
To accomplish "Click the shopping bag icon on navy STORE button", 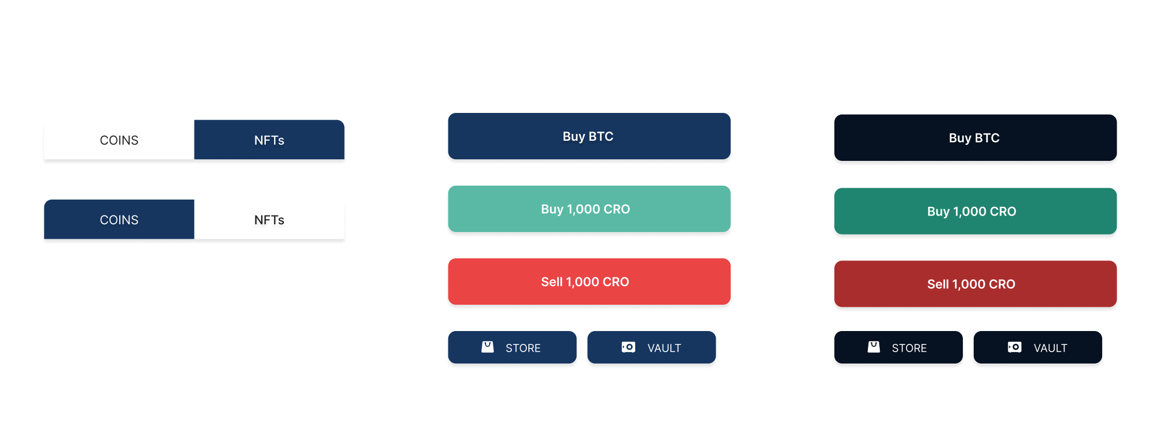I will click(488, 346).
